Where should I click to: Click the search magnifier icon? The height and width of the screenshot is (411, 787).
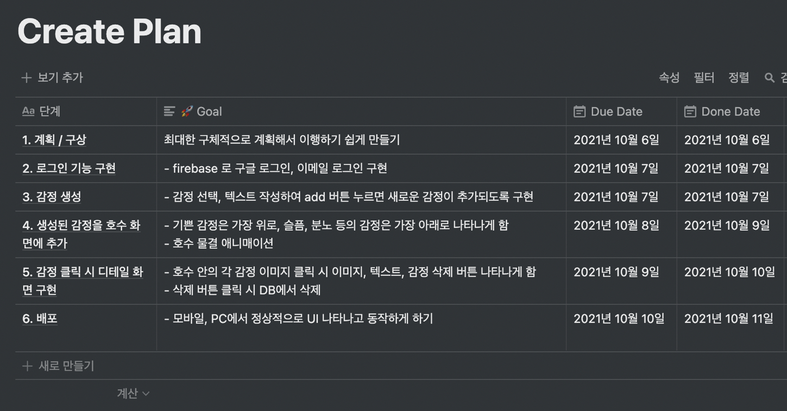(x=769, y=78)
